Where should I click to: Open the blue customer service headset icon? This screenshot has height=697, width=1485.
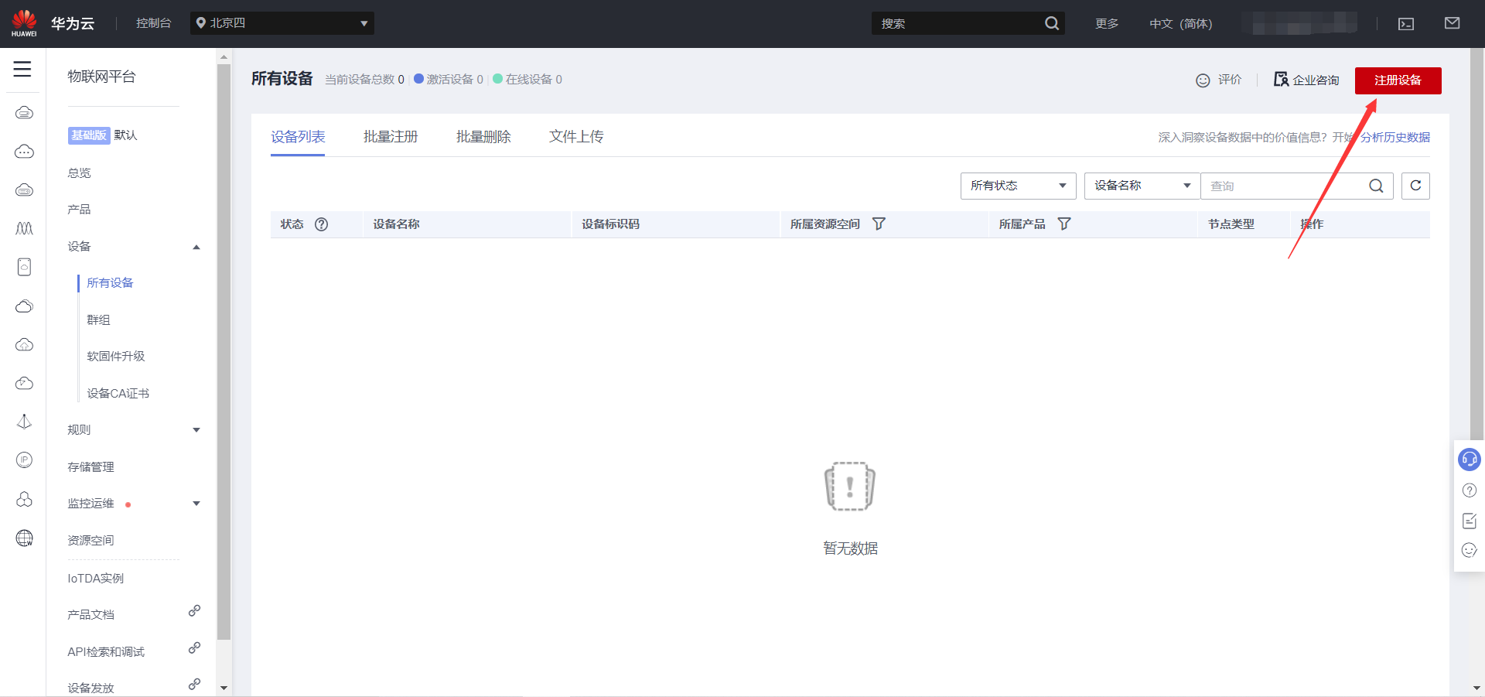(x=1470, y=460)
